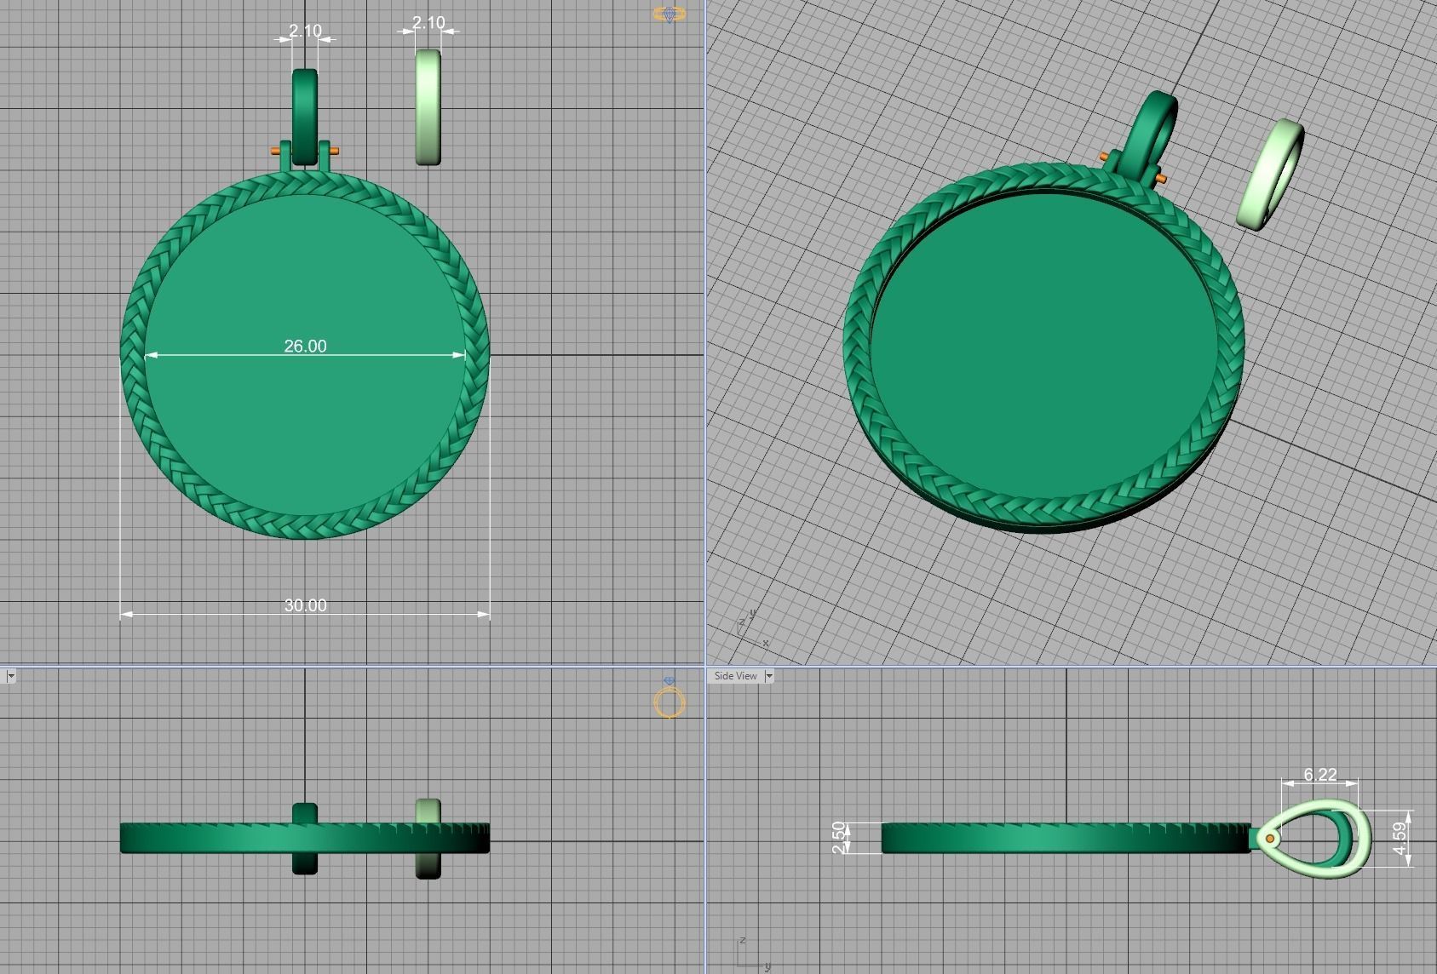Select the 4.59 bail height dimension
The image size is (1437, 974).
[1400, 838]
